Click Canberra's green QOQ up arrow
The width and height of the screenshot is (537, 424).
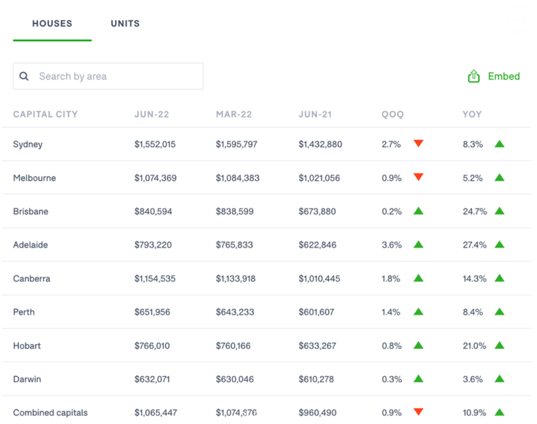[x=418, y=278]
